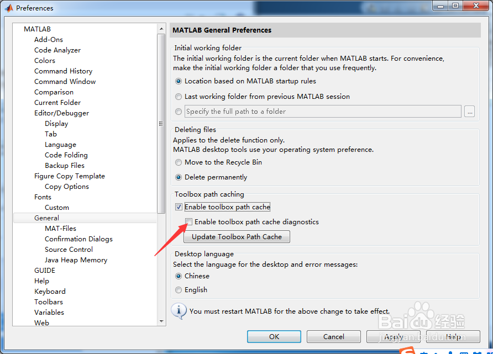Open Language preferences item
The width and height of the screenshot is (493, 354).
click(x=60, y=145)
